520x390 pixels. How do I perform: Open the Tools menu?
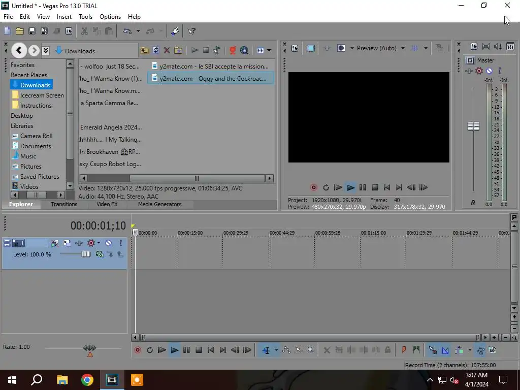(x=85, y=17)
